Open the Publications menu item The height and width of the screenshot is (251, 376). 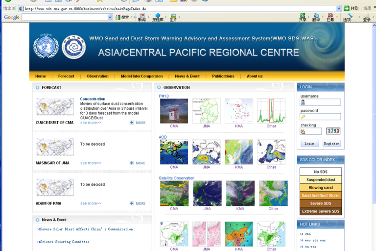(223, 76)
